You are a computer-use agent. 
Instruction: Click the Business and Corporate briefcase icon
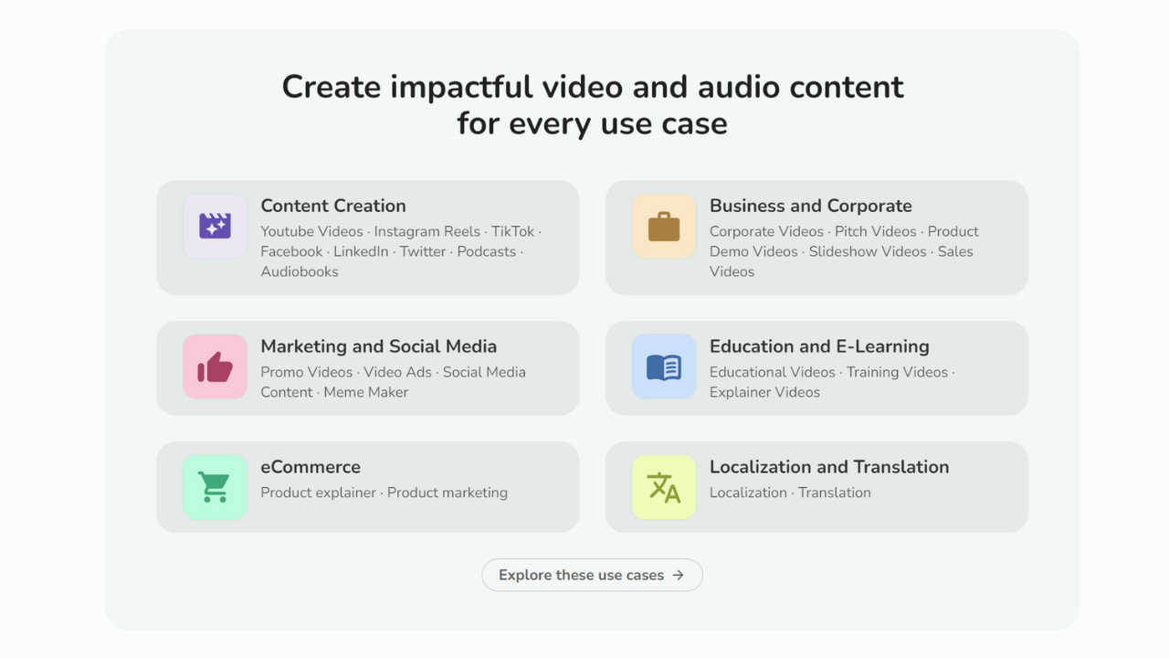pyautogui.click(x=664, y=226)
